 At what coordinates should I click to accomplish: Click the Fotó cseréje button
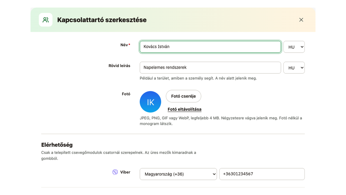(x=183, y=96)
